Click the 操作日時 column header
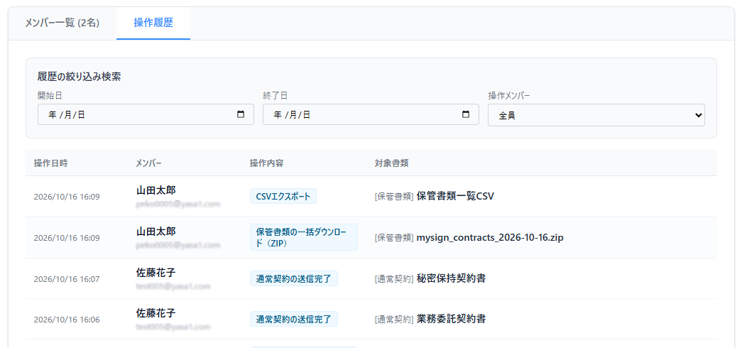Screen dimensions: 742x348 coord(50,163)
